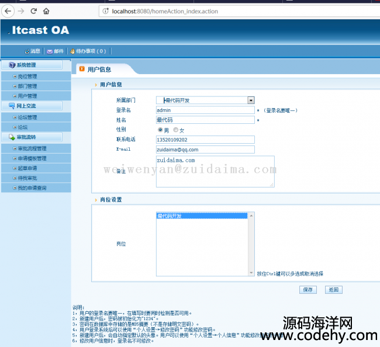This screenshot has height=347, width=380.
Task: Click the browser forward arrow
Action: (x=21, y=11)
